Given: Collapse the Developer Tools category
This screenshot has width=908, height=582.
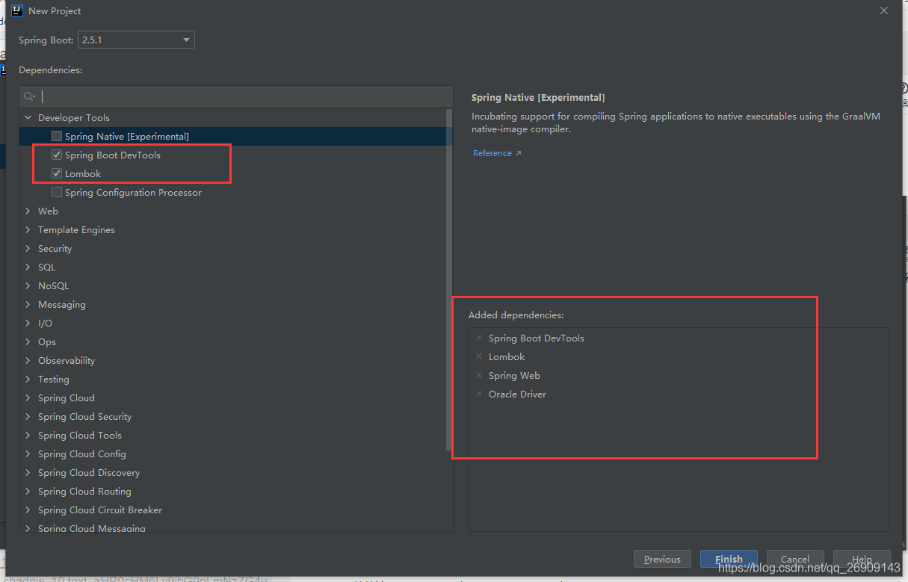Looking at the screenshot, I should click(28, 117).
